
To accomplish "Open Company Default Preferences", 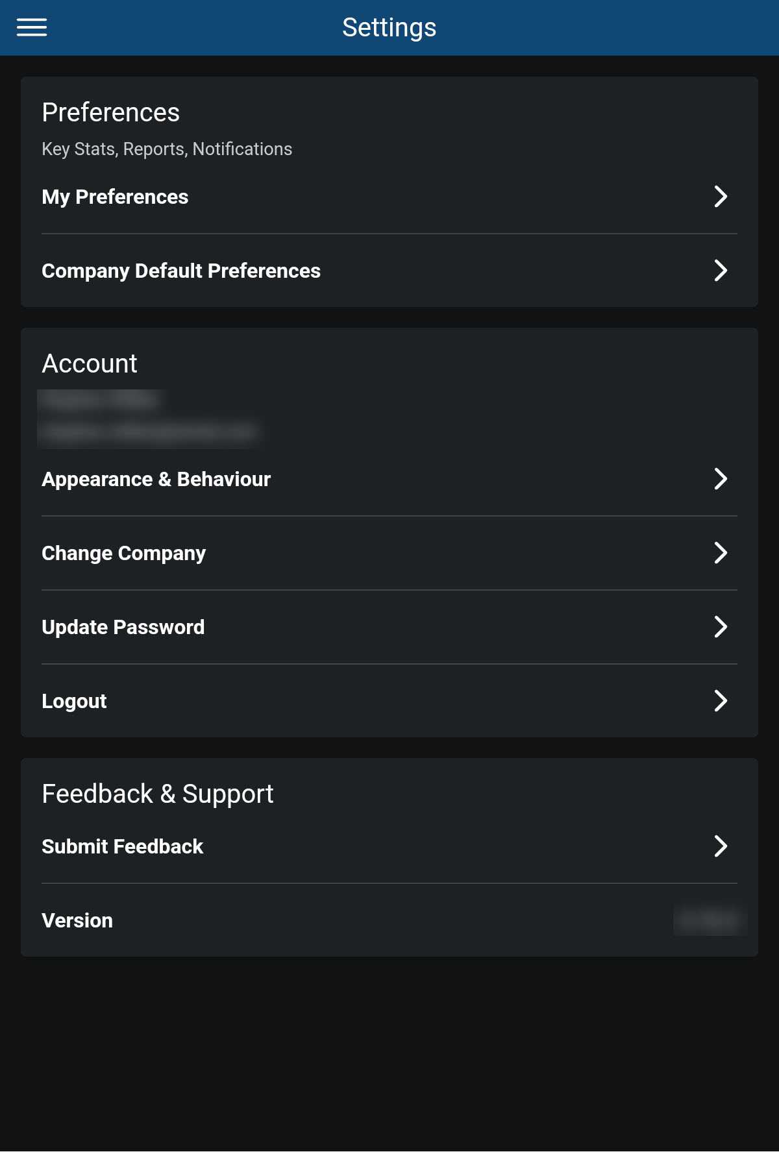I will [180, 271].
